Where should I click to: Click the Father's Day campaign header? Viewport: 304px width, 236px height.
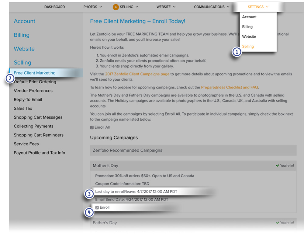[x=193, y=223]
